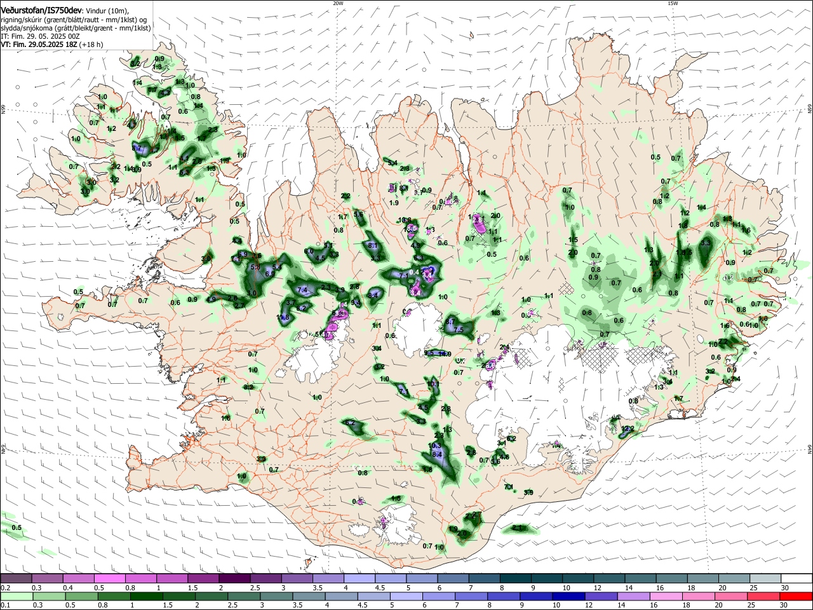Click the bright magenta snow legend swatch labeled 0.5
Viewport: 813px width, 610px height.
pos(109,579)
